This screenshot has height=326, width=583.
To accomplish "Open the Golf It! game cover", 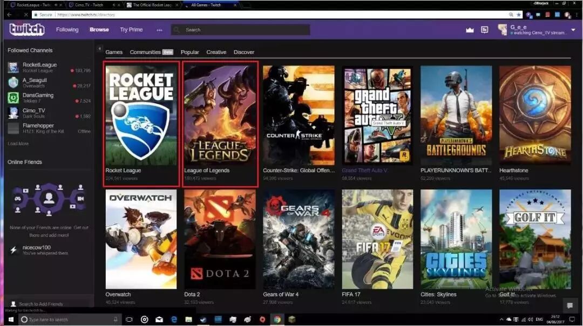I will [535, 239].
